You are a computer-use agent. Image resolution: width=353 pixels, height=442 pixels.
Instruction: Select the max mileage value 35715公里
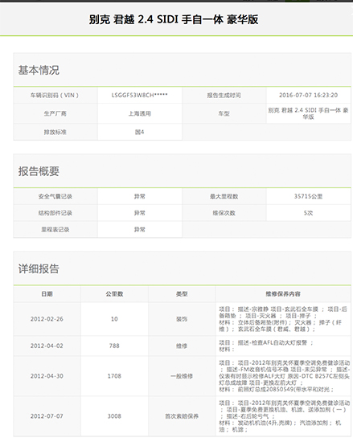tap(309, 196)
